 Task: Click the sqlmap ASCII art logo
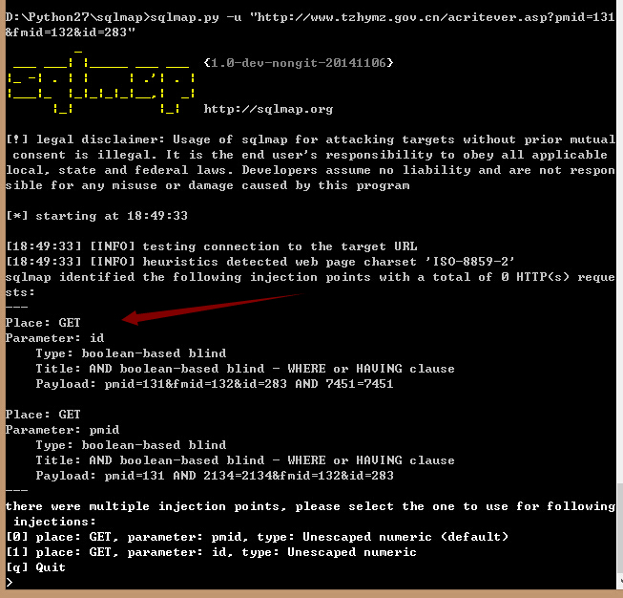pos(102,83)
